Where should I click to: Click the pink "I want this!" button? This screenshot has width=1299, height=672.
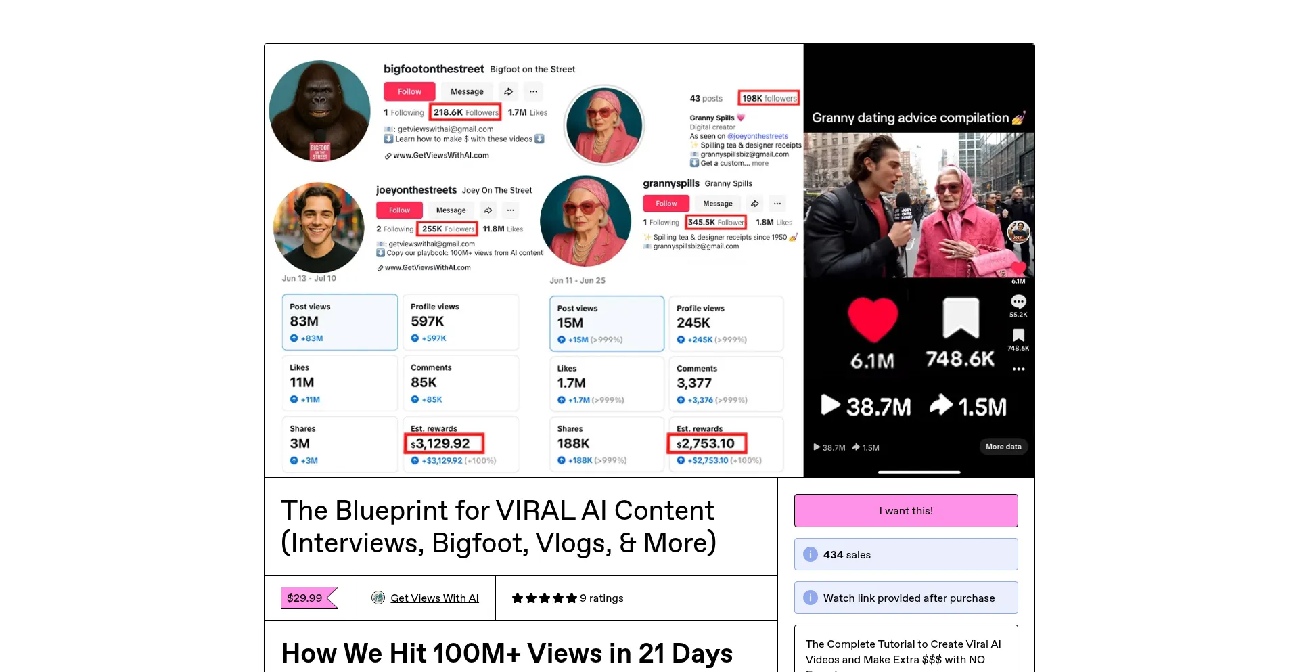click(906, 510)
